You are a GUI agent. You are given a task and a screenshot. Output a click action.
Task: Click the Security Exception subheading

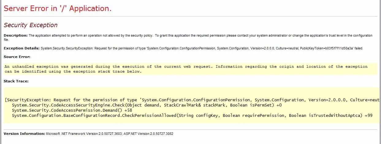(x=30, y=25)
